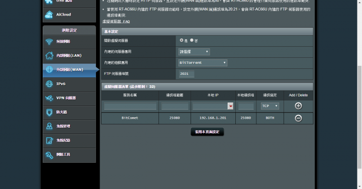Viewport: 362px width, 189px height.
Task: Focus the port range input field
Action: pos(174,106)
